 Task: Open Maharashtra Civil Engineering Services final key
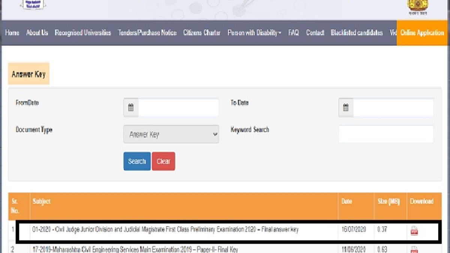135,250
